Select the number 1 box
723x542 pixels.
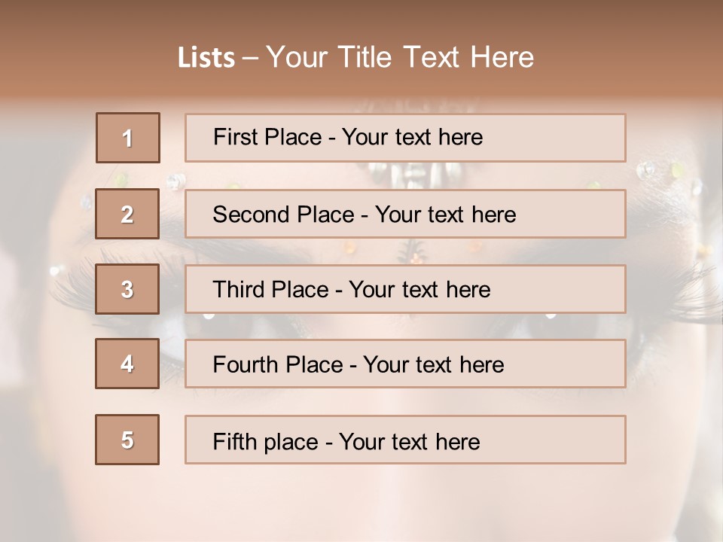coord(128,138)
